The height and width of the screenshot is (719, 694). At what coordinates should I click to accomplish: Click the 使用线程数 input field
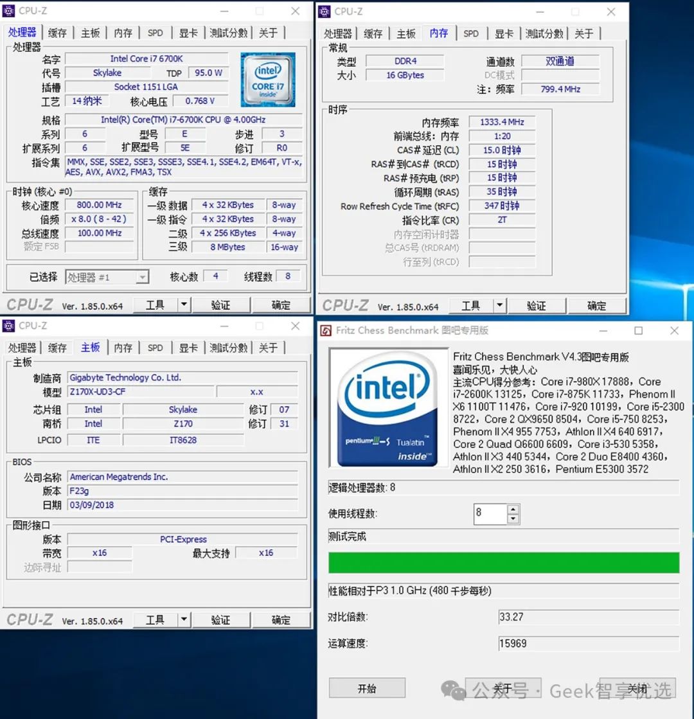click(490, 513)
